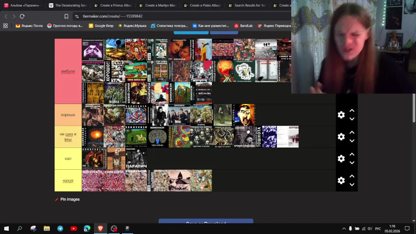Select the Здорово и вечно album cover
416x234 pixels.
pos(201,137)
